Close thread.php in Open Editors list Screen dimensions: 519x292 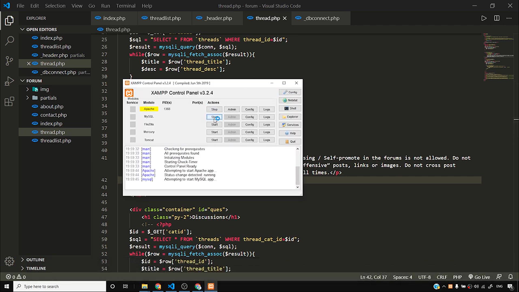29,64
